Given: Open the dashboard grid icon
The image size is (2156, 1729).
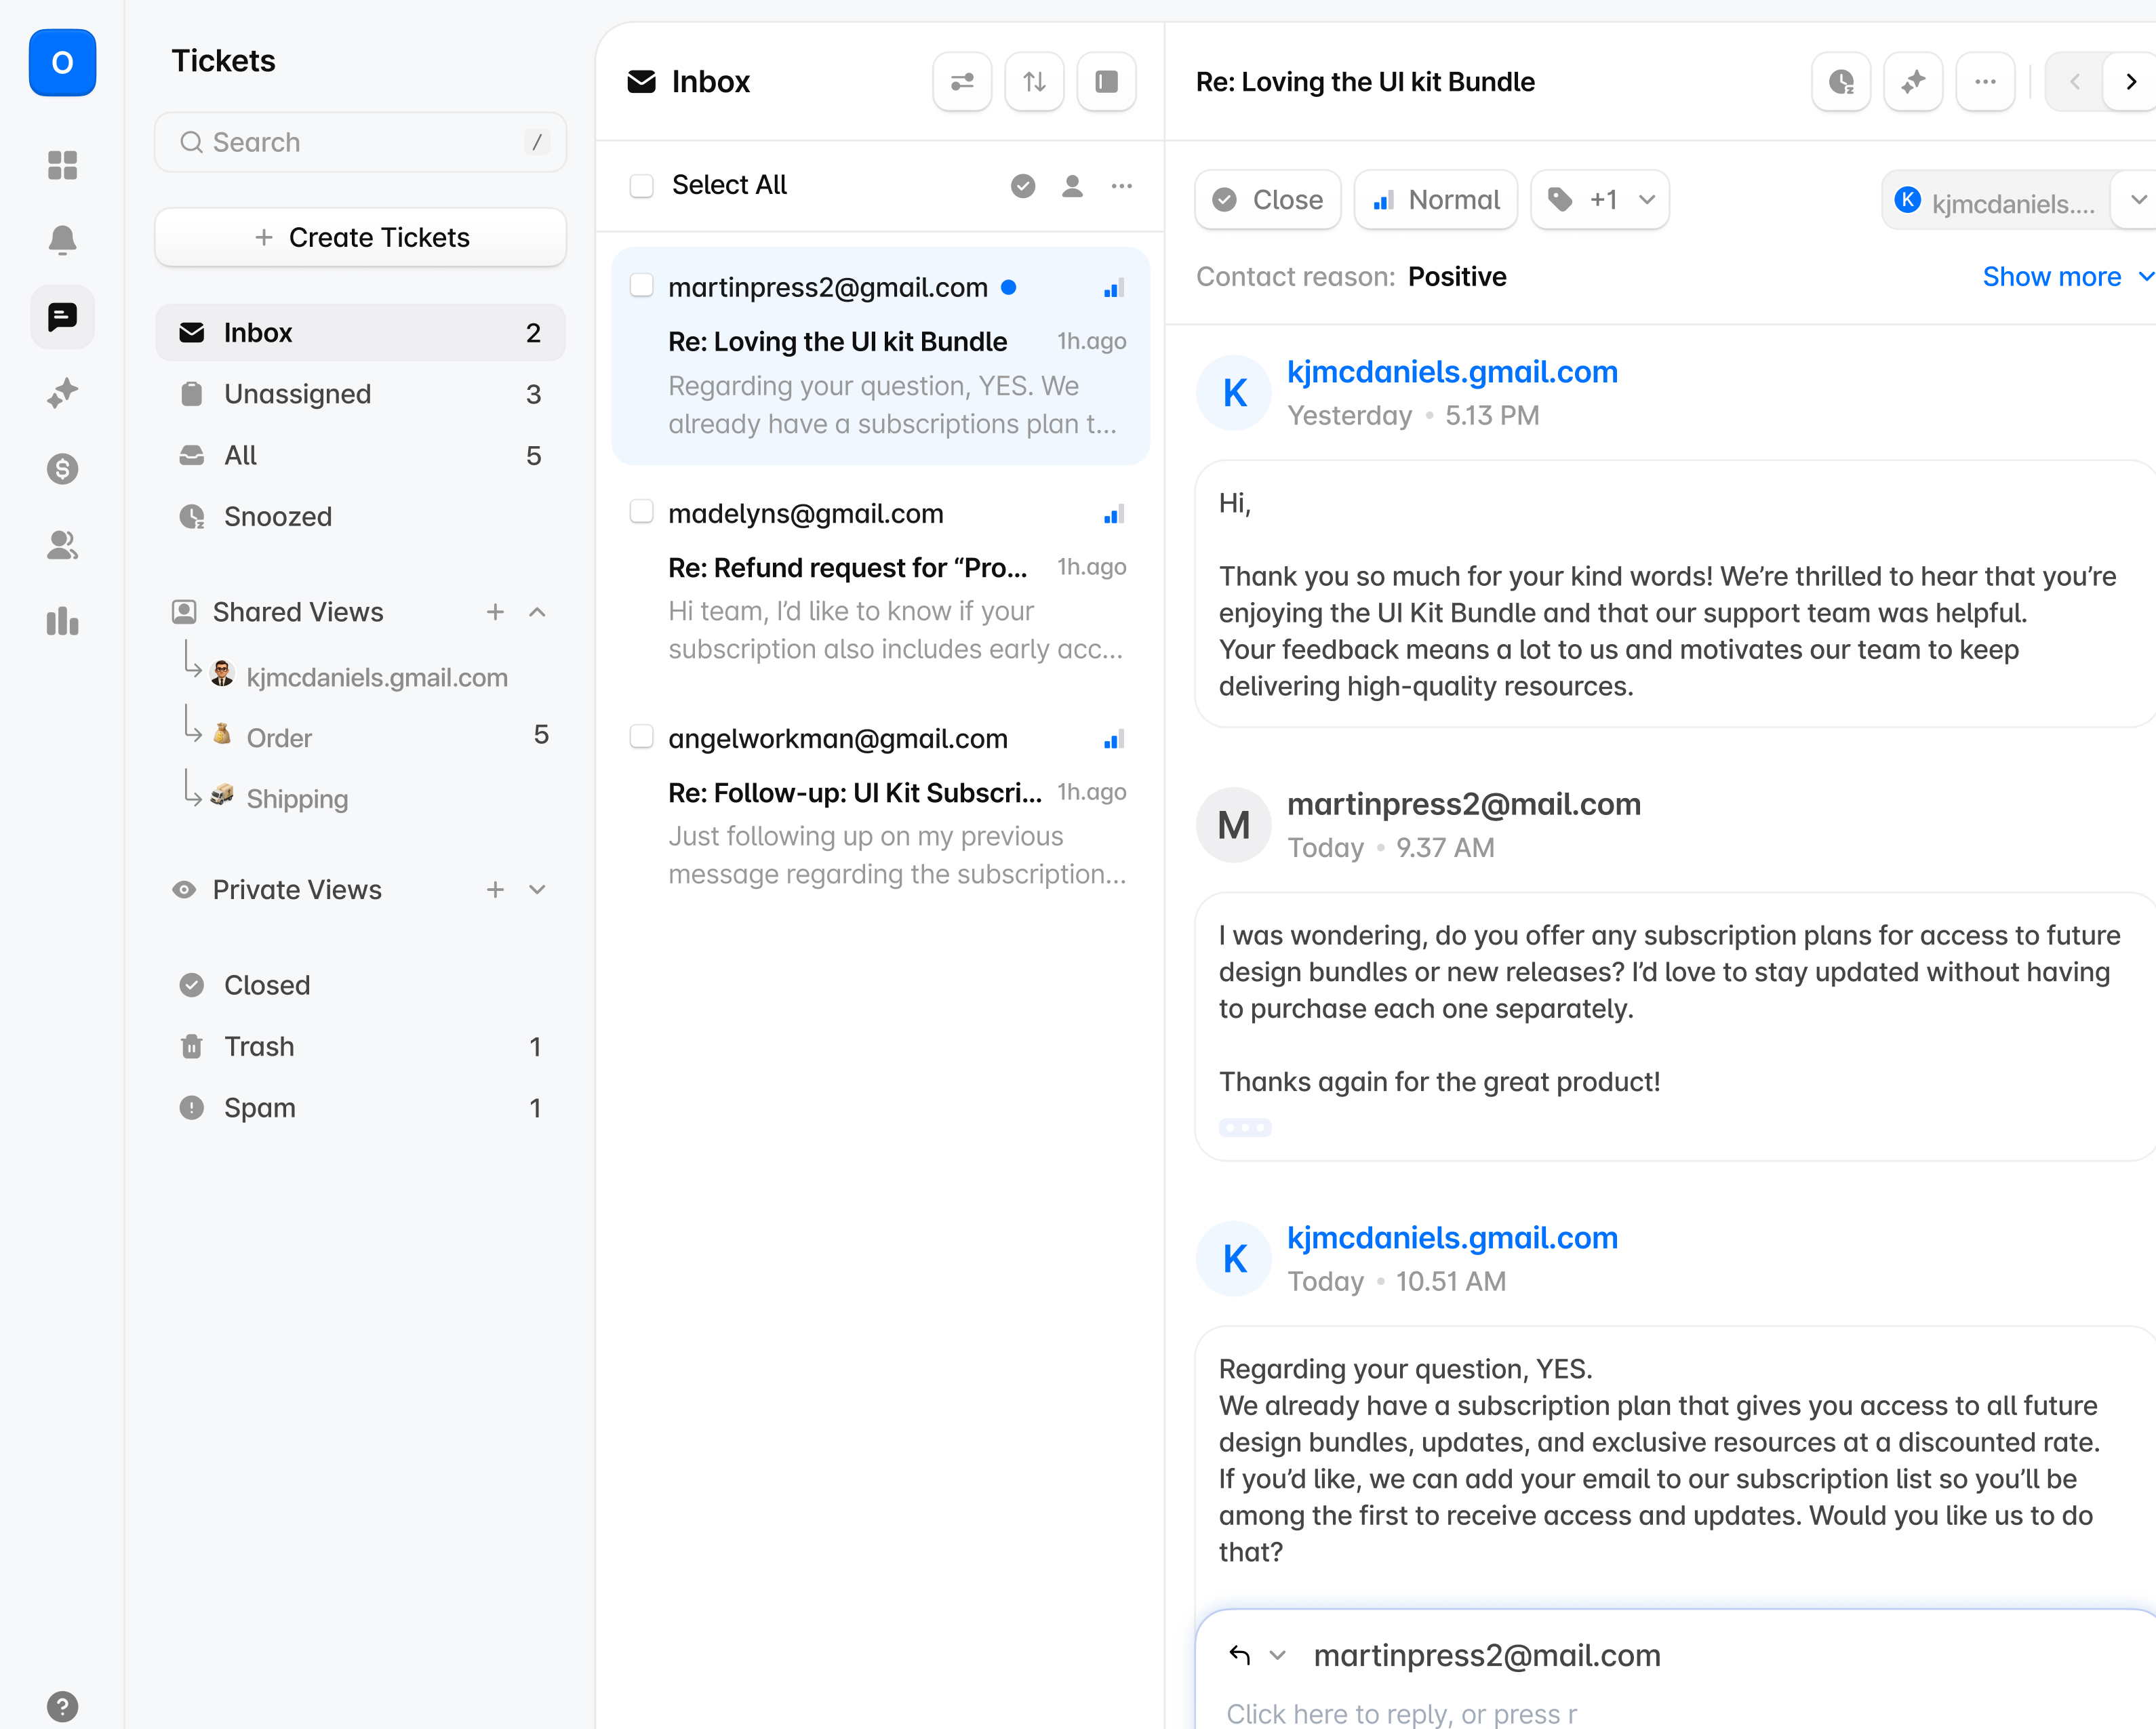Looking at the screenshot, I should coord(62,164).
